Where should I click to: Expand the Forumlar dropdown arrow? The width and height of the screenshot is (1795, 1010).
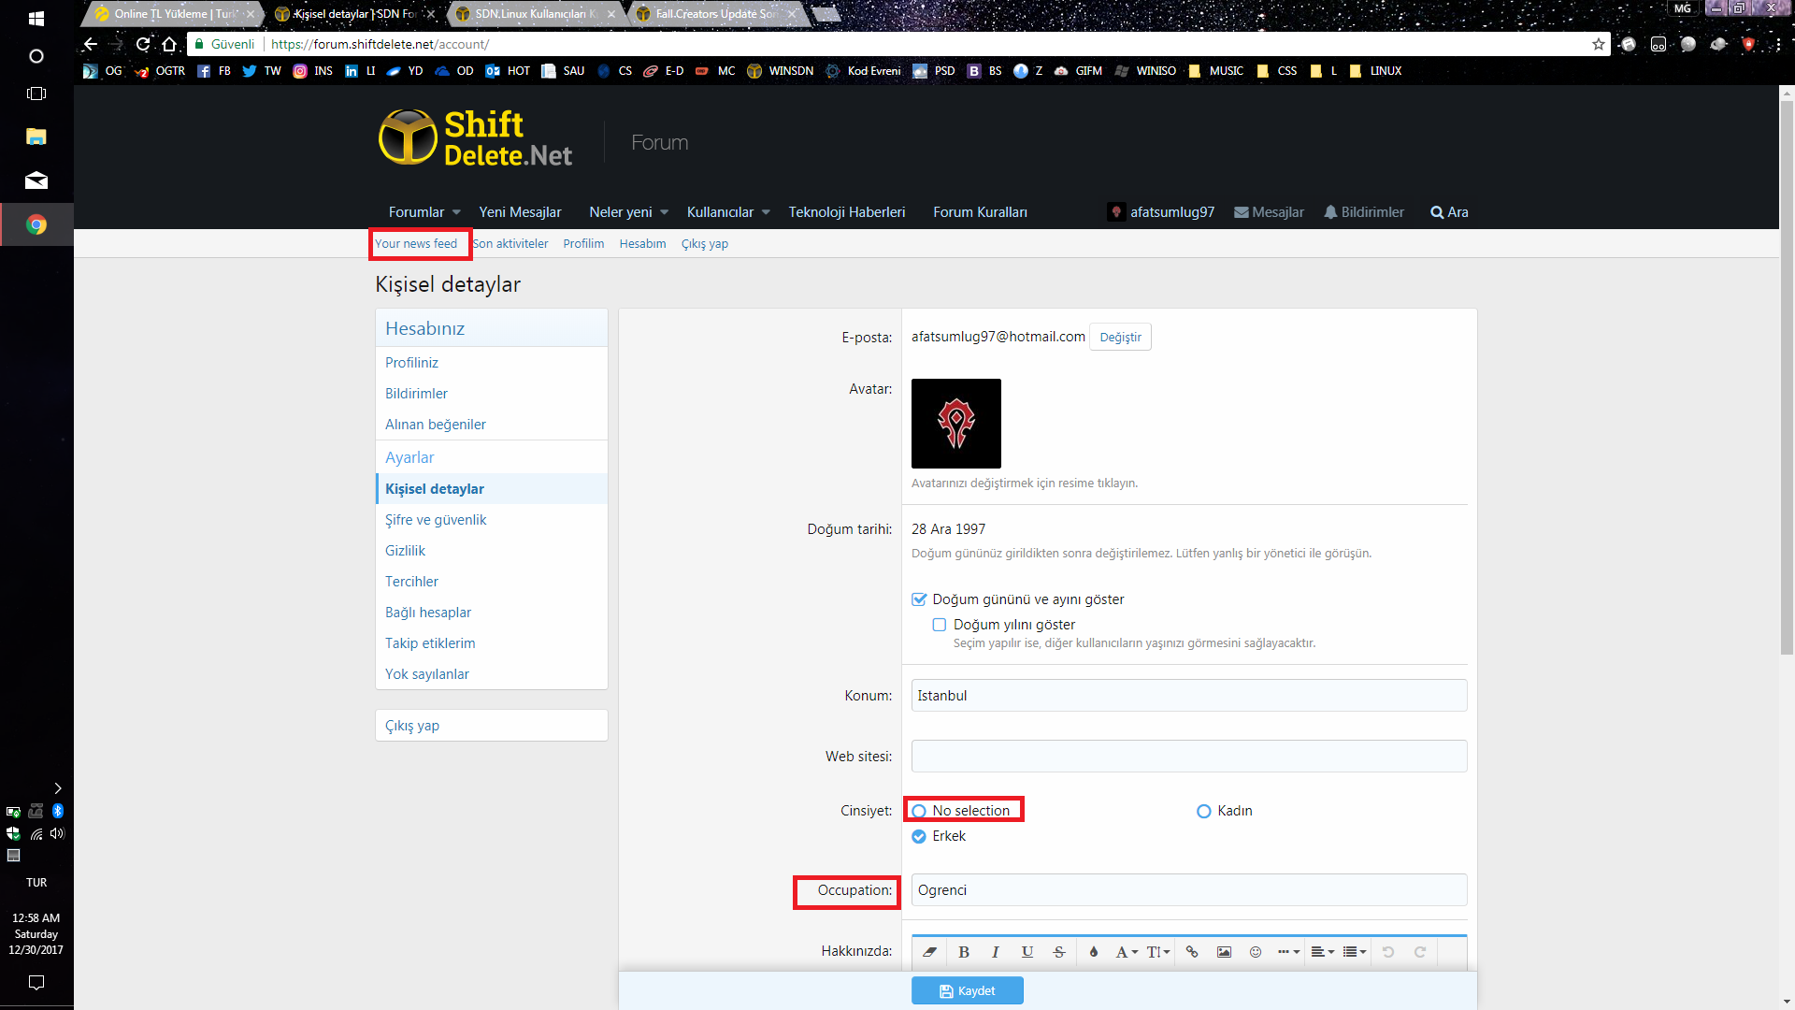[456, 212]
